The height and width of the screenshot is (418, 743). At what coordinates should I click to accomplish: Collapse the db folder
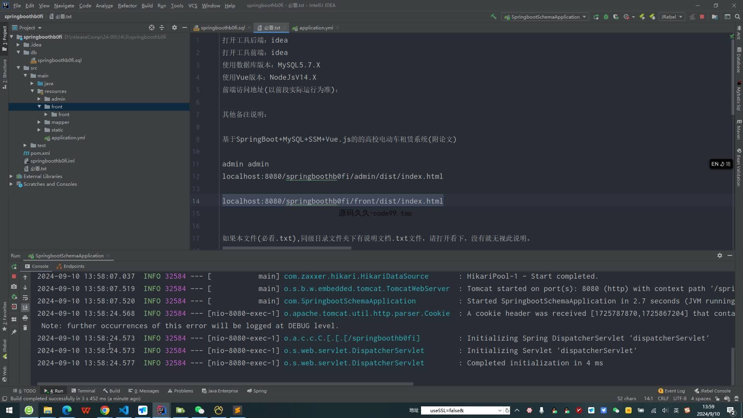tap(18, 52)
